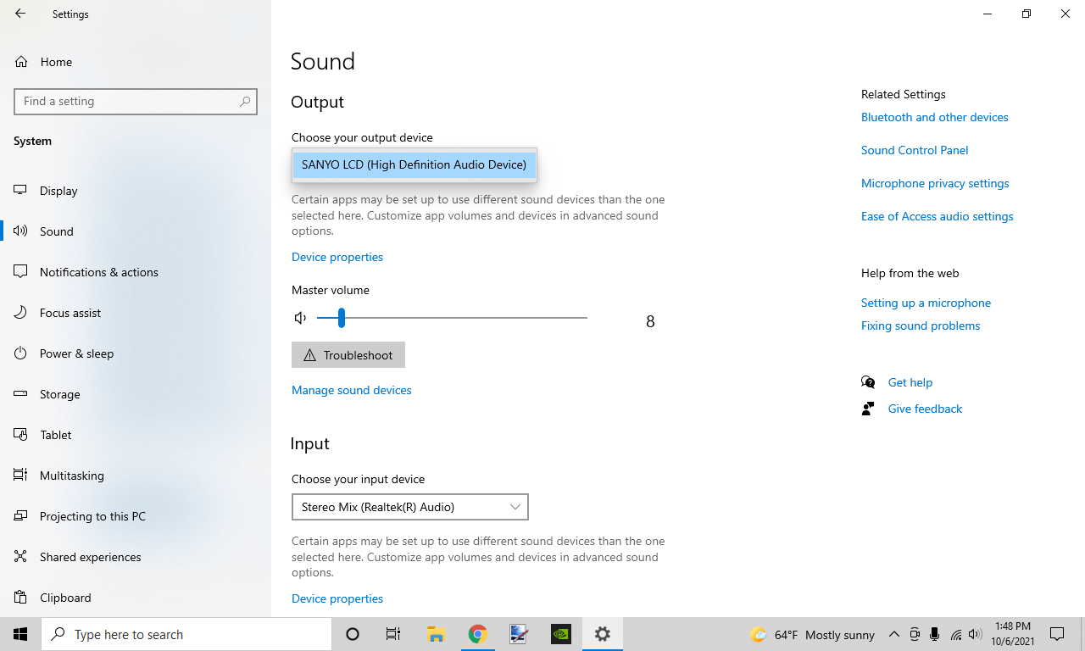Open the weather widget showing 64°F
1085x651 pixels.
point(812,634)
